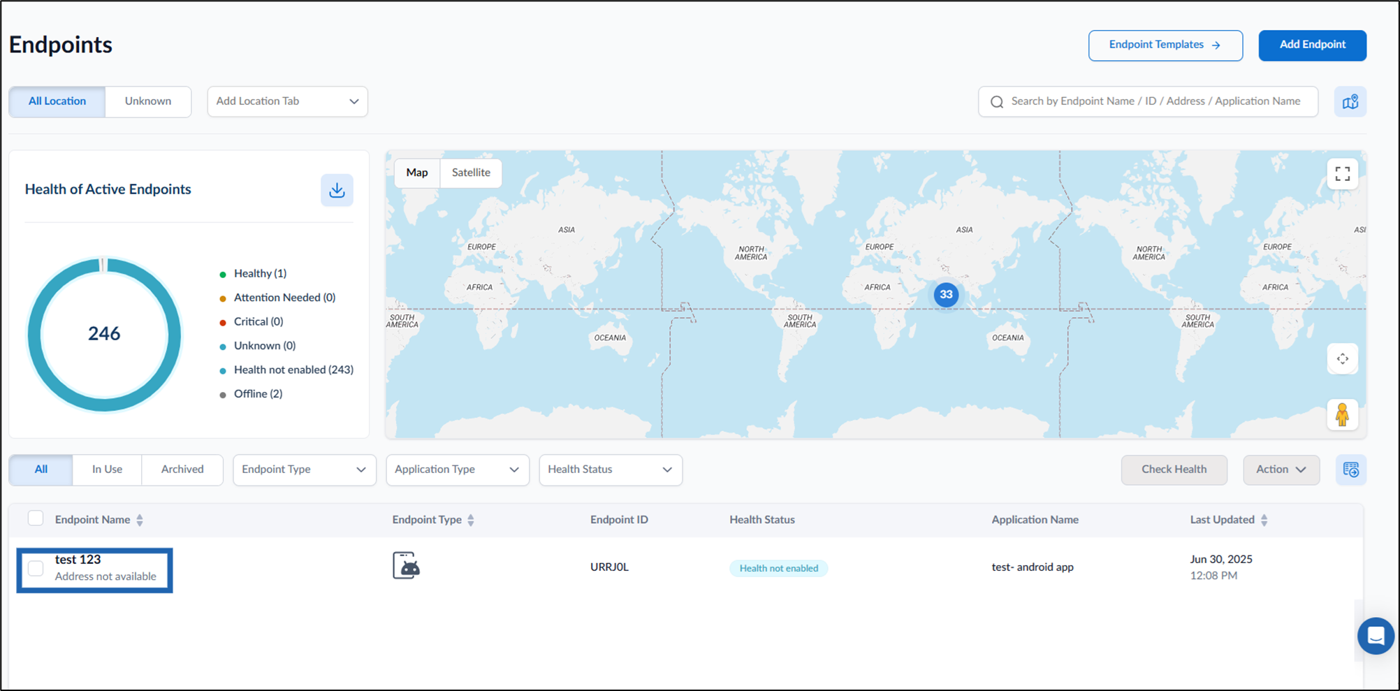The width and height of the screenshot is (1400, 691).
Task: Download the Health of Active Endpoints report
Action: [337, 190]
